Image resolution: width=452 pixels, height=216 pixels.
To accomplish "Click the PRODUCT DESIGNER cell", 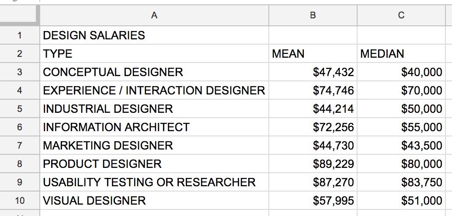I will [154, 164].
